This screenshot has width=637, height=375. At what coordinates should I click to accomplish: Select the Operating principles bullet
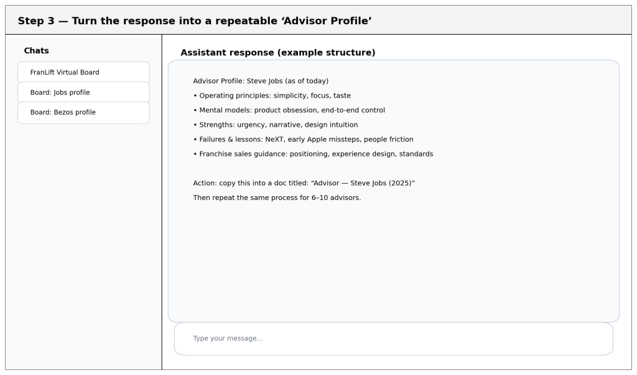click(272, 96)
